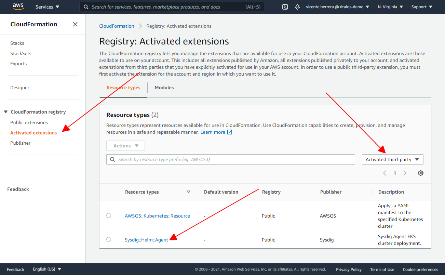Viewport: 445px width, 275px height.
Task: Open Learn more link
Action: 213,132
